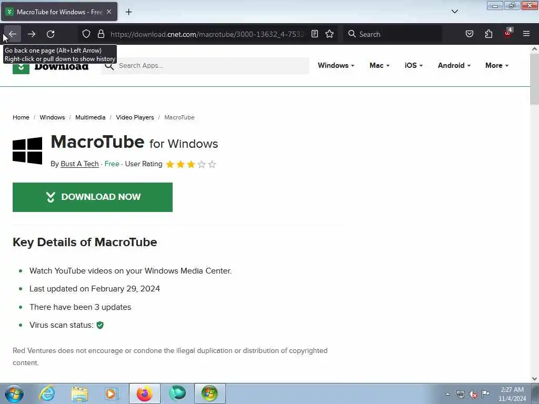This screenshot has width=539, height=404.
Task: Launch Internet Explorer from taskbar
Action: (x=47, y=393)
